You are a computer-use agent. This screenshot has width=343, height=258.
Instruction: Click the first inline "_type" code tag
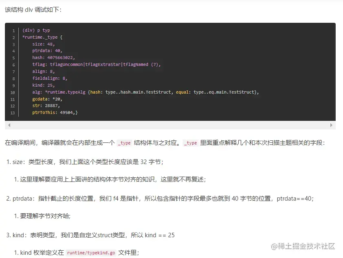click(124, 143)
